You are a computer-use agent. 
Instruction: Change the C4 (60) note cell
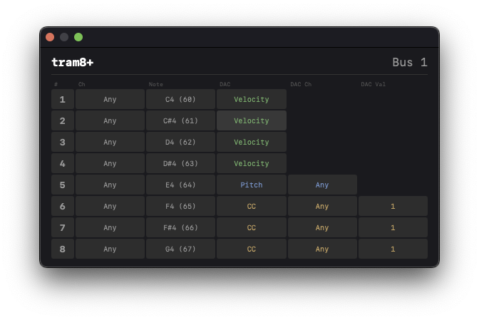(180, 99)
